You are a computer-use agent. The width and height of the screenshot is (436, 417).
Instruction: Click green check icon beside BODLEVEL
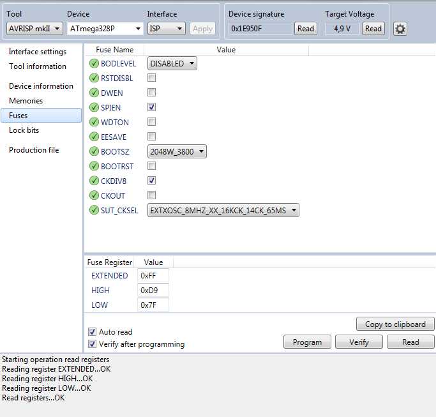coord(94,63)
